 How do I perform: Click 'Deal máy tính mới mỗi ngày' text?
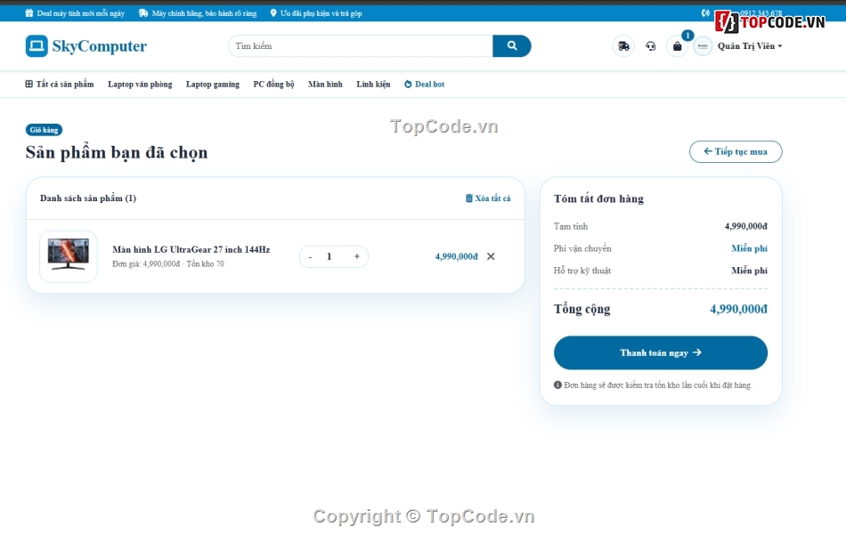81,13
